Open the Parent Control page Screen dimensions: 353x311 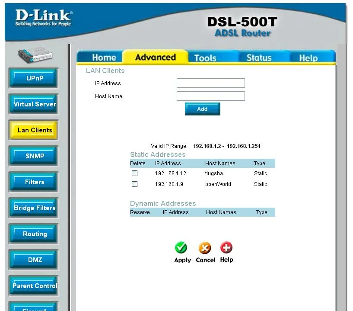pos(33,285)
